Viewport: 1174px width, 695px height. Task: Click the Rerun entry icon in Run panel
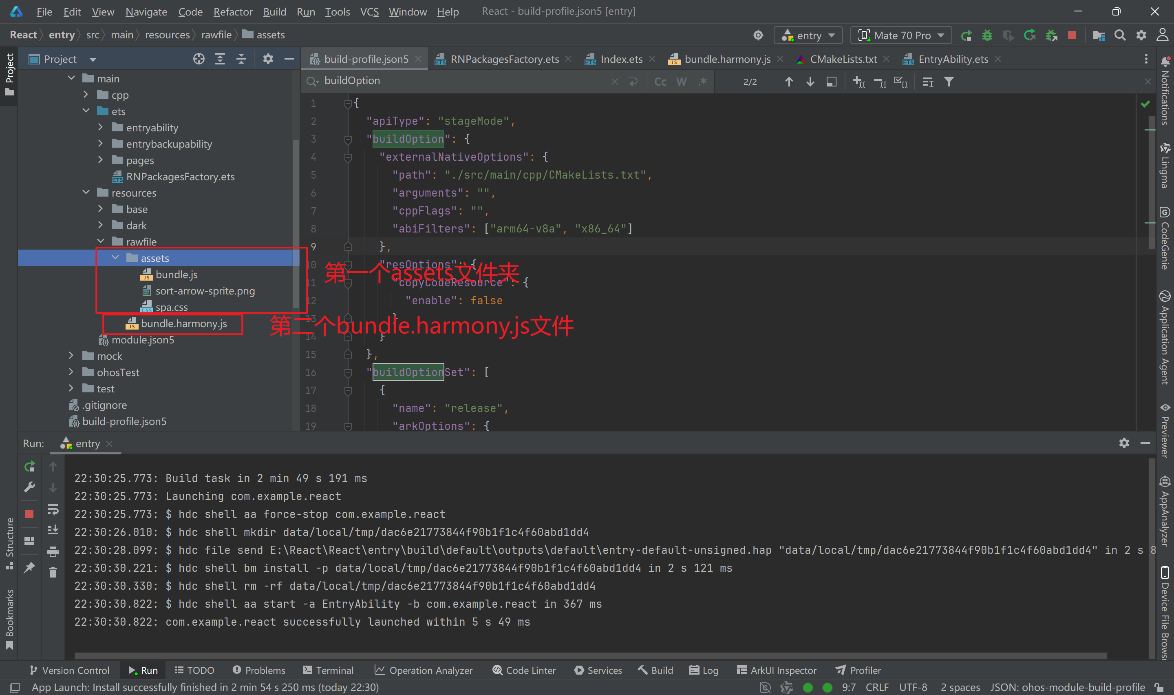coord(29,467)
